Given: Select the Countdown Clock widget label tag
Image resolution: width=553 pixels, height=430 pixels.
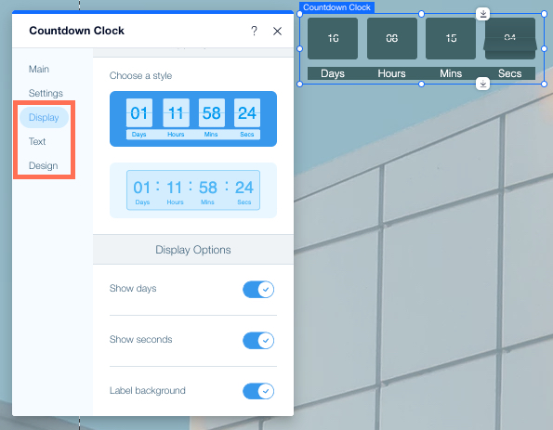Looking at the screenshot, I should tap(336, 7).
